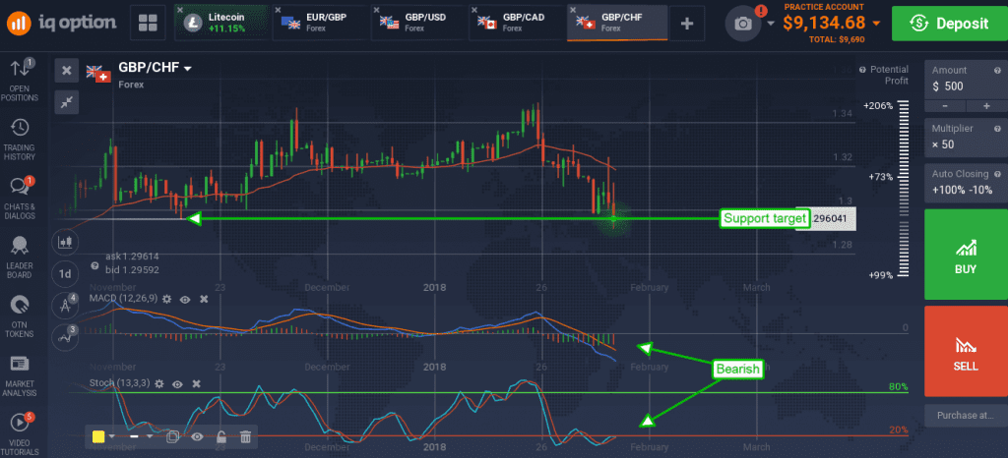Click the Stoch (13,3,3) label
The width and height of the screenshot is (1008, 458).
pos(118,383)
